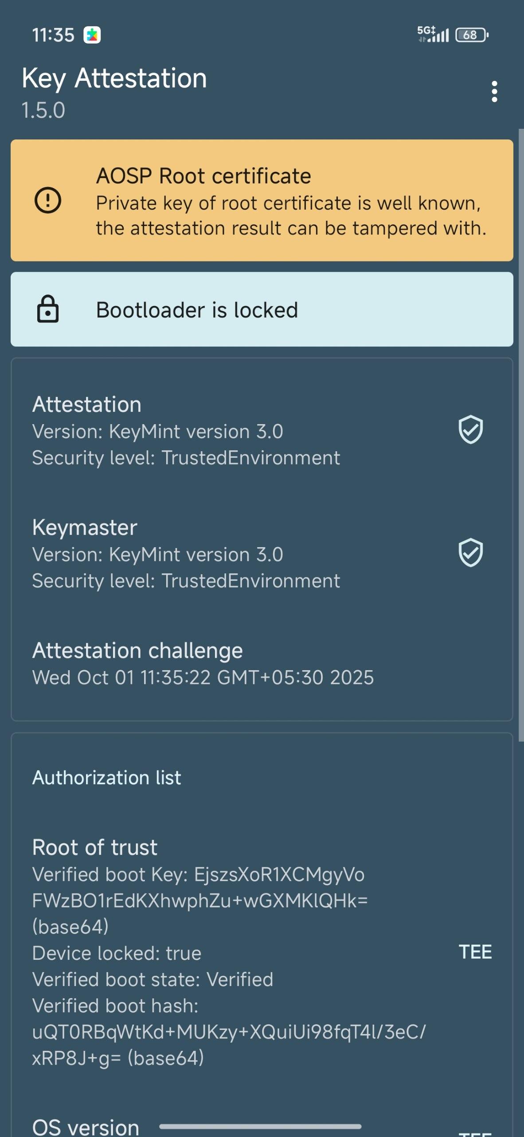524x1137 pixels.
Task: Tap the Authorization list header
Action: point(107,778)
